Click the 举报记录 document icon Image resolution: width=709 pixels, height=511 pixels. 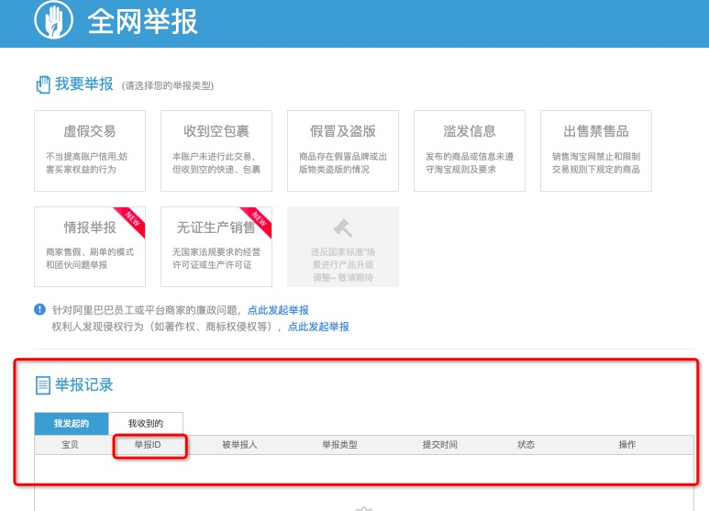[x=43, y=385]
